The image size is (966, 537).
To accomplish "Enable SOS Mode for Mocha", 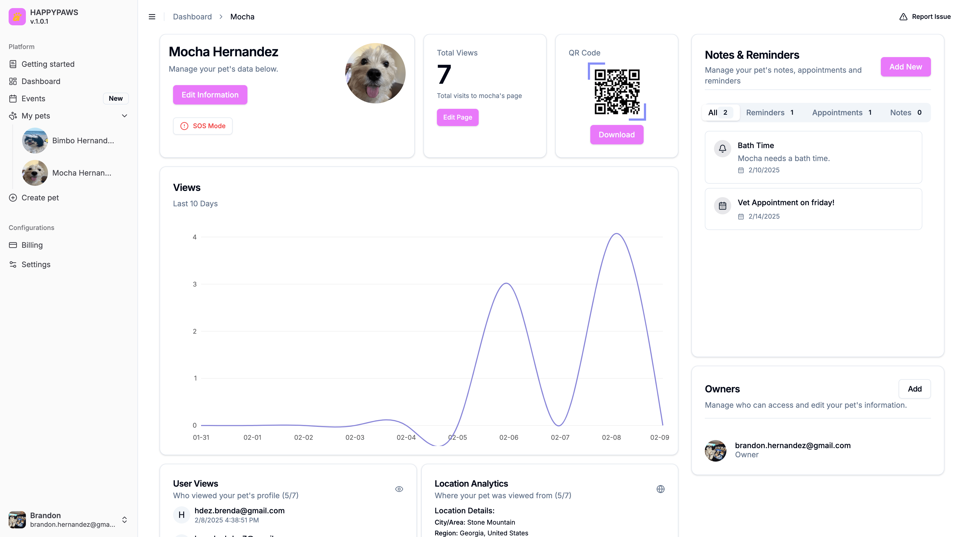I will [x=202, y=126].
